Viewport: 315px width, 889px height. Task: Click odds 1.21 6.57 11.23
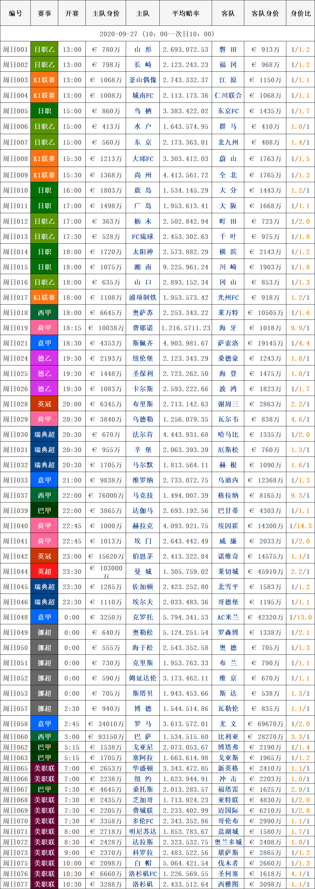(x=186, y=328)
